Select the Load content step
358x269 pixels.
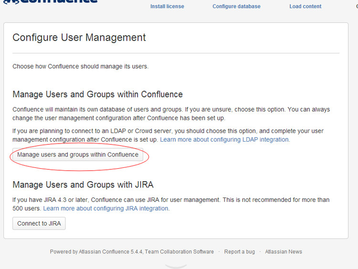click(x=305, y=6)
